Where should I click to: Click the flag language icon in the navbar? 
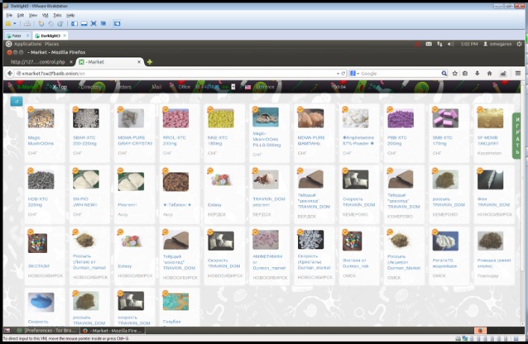(248, 87)
